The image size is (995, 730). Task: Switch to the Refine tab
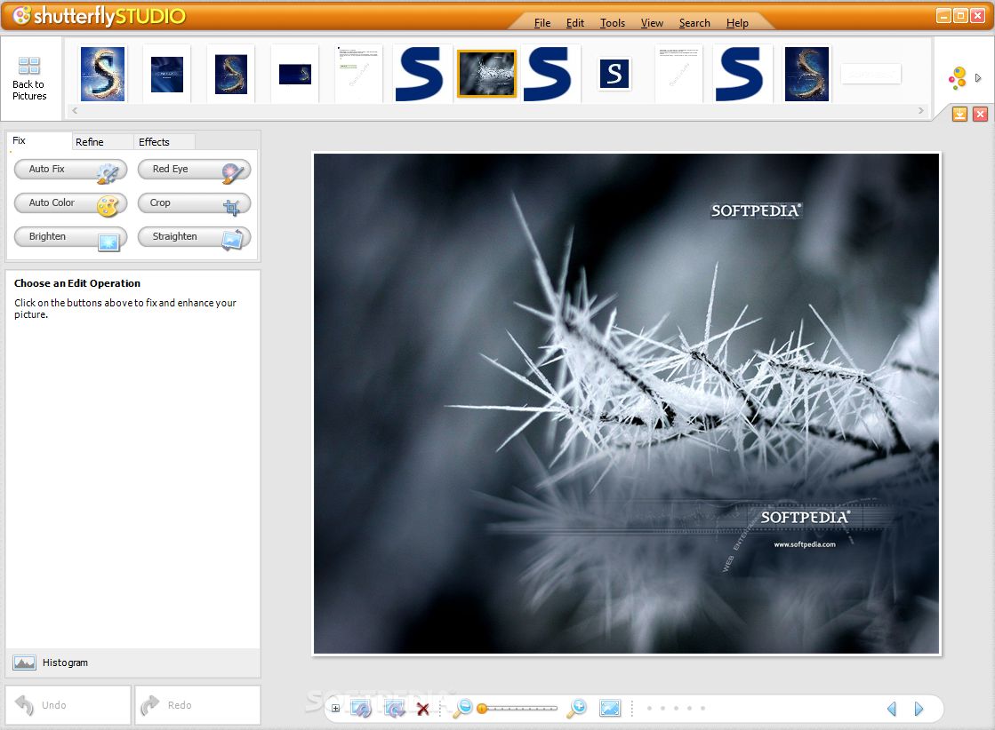tap(102, 142)
